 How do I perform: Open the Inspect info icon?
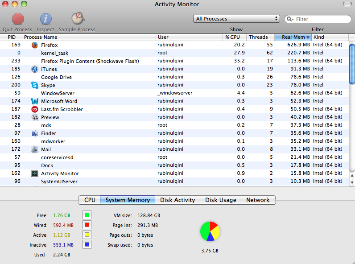(46, 19)
